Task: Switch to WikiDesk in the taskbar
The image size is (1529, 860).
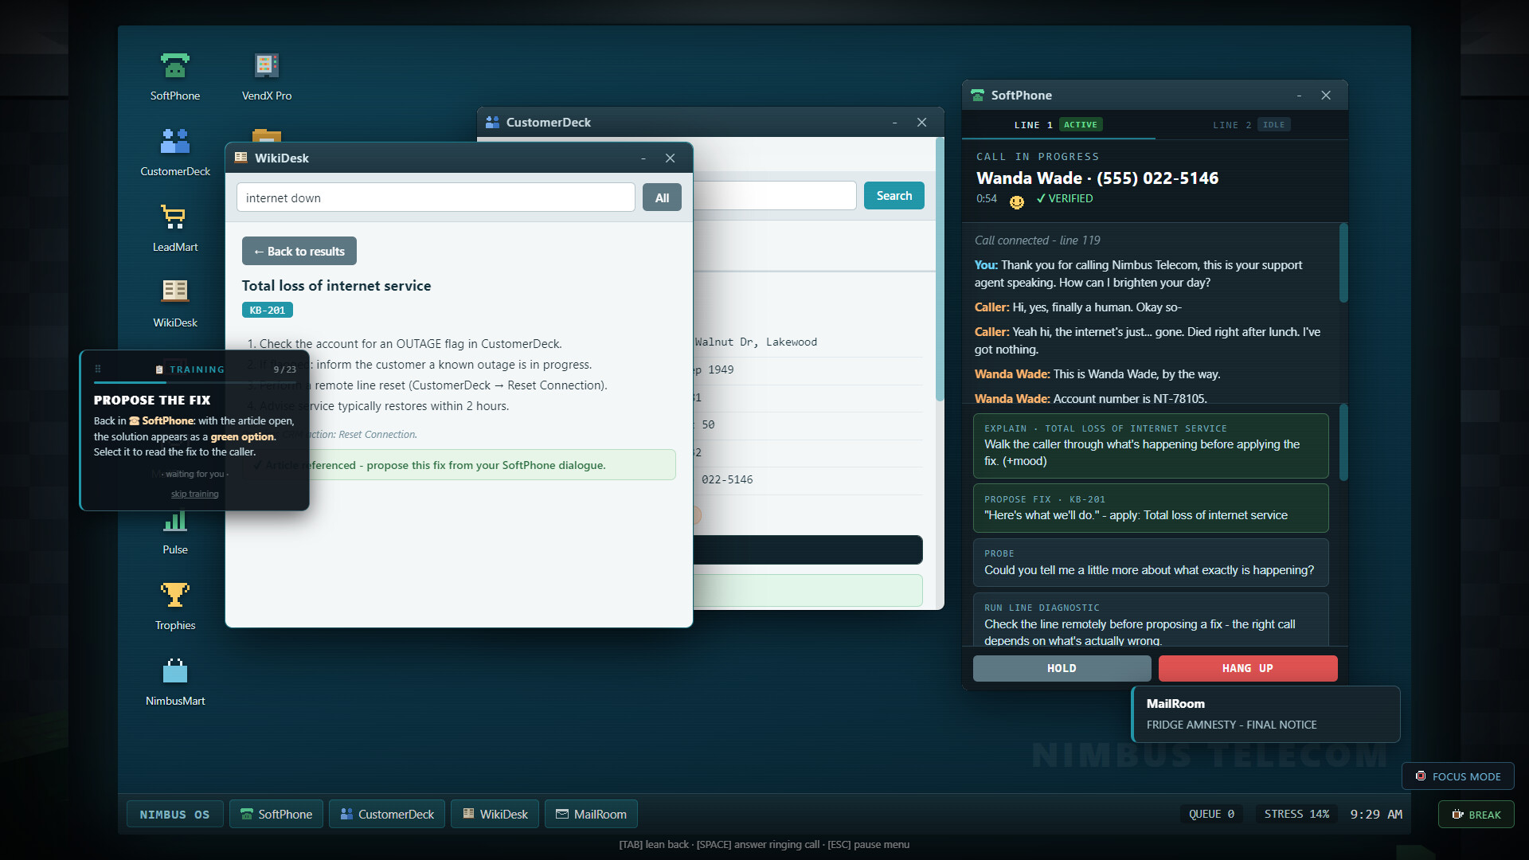Action: [495, 814]
